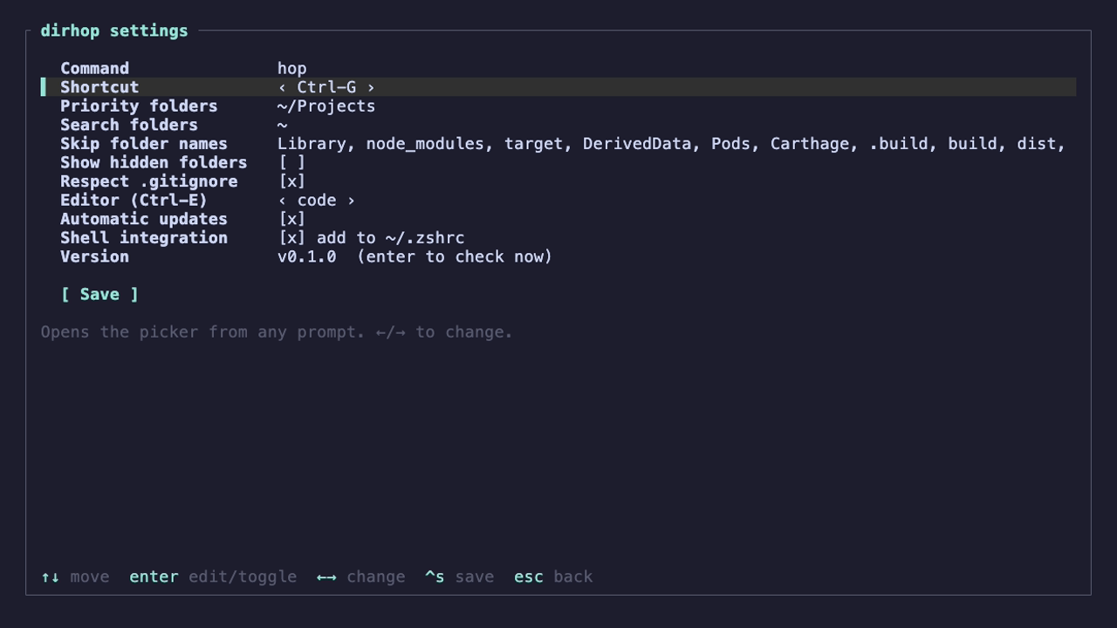Image resolution: width=1117 pixels, height=628 pixels.
Task: Select the Automatic updates row label
Action: point(144,219)
